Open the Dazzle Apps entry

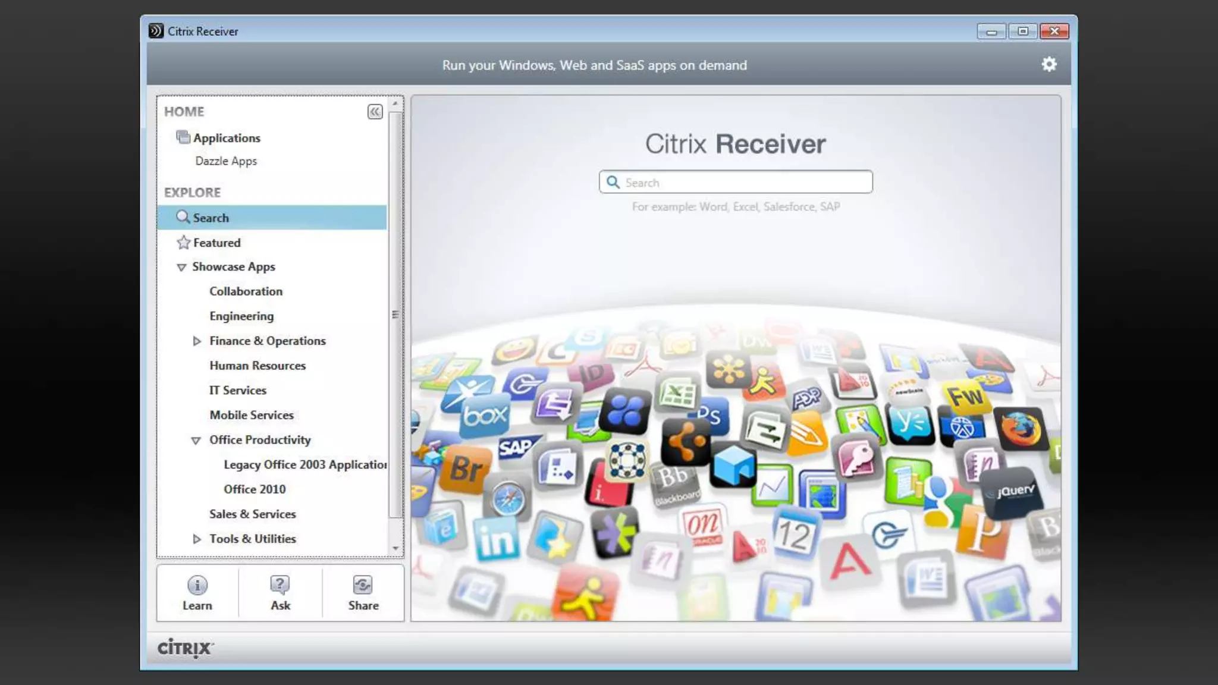pos(226,161)
